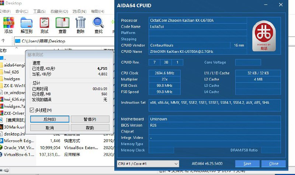Open the 收藏夹(O) favorites menu
Viewport: 295px width, 175px height.
click(x=59, y=11)
